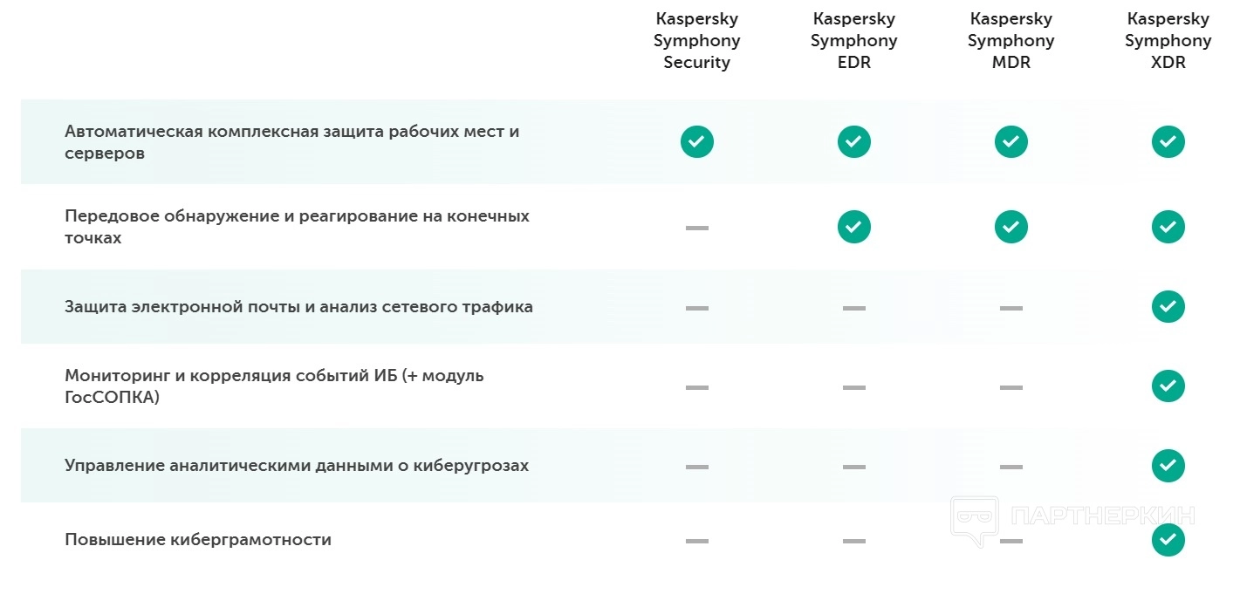This screenshot has width=1240, height=594.
Task: Click MDR dash in ГосСОПКА monitoring row
Action: pyautogui.click(x=1010, y=386)
